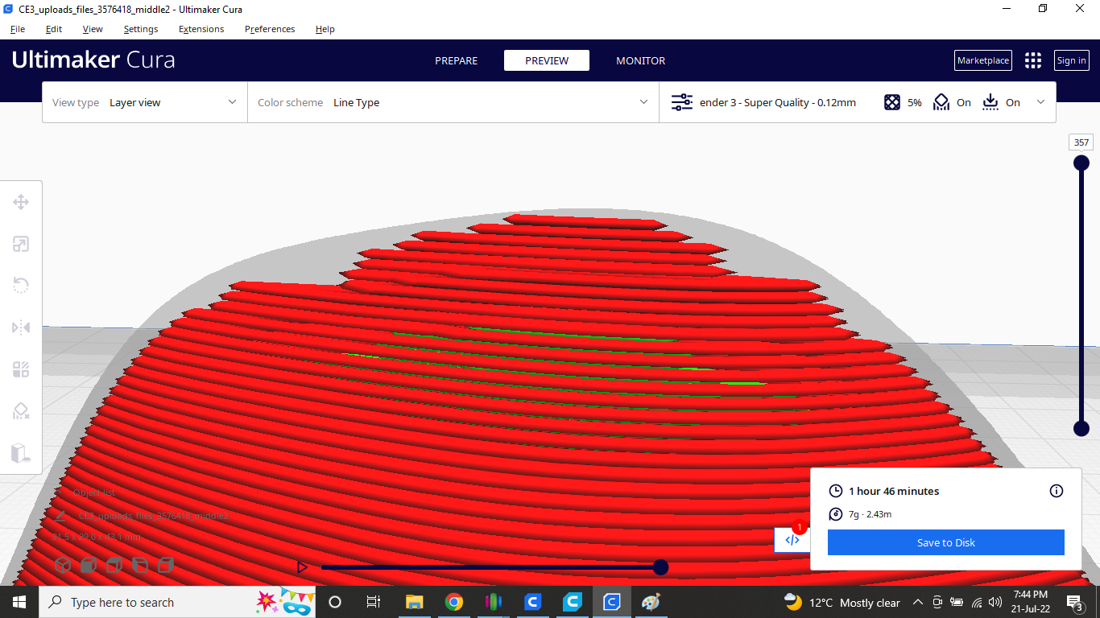Select the Mirror tool

click(21, 328)
